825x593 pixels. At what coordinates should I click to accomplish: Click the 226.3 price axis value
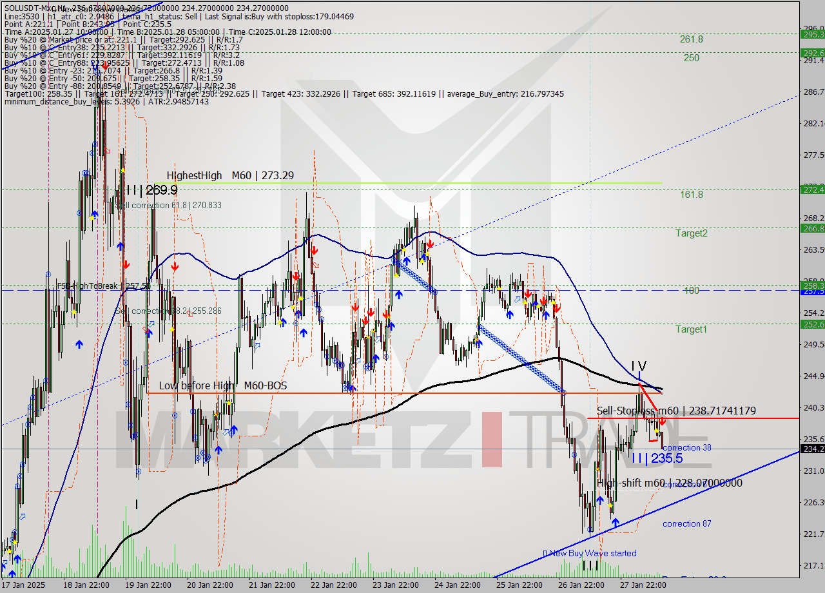click(813, 502)
